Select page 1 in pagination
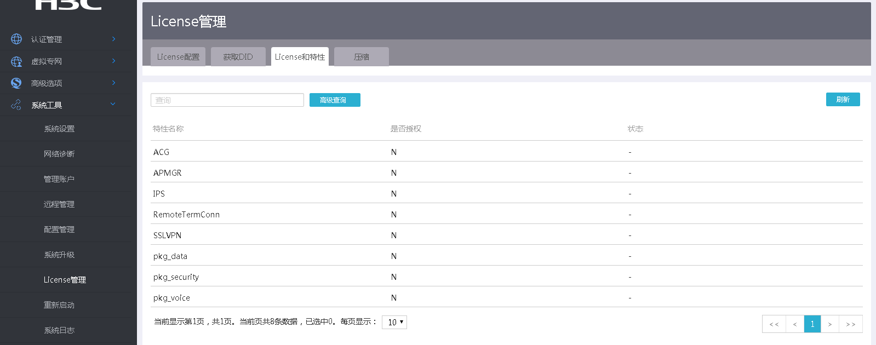 (812, 324)
